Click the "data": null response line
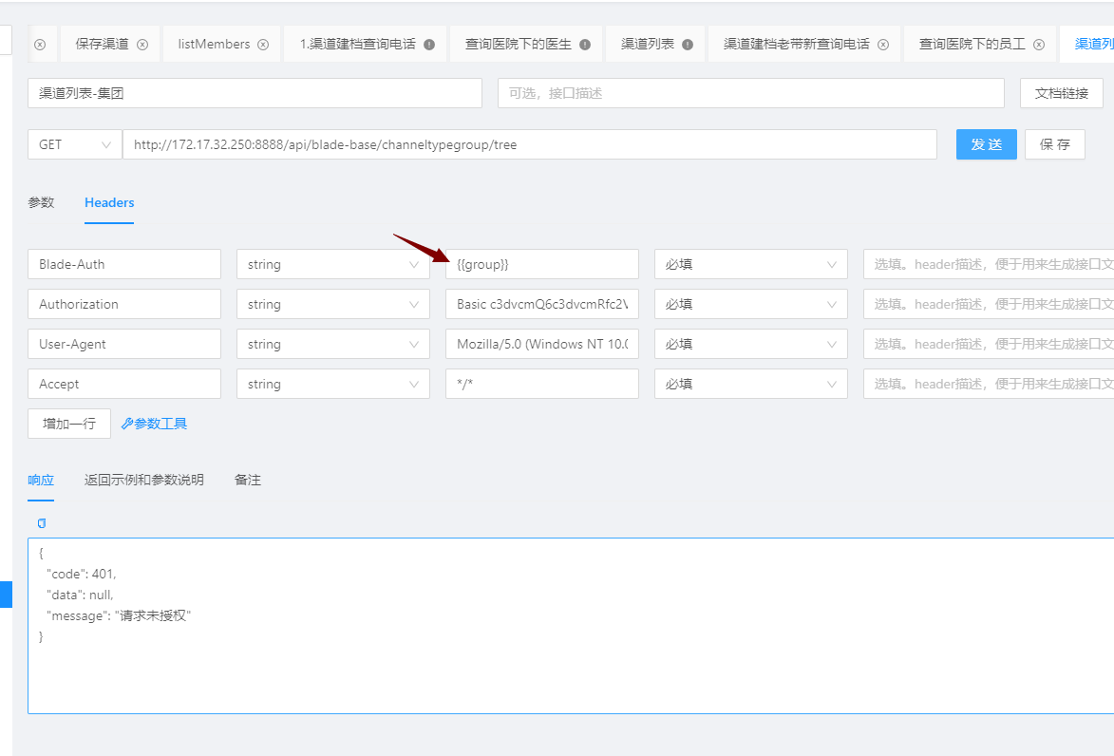Screen dimensions: 1114x756 (x=80, y=595)
